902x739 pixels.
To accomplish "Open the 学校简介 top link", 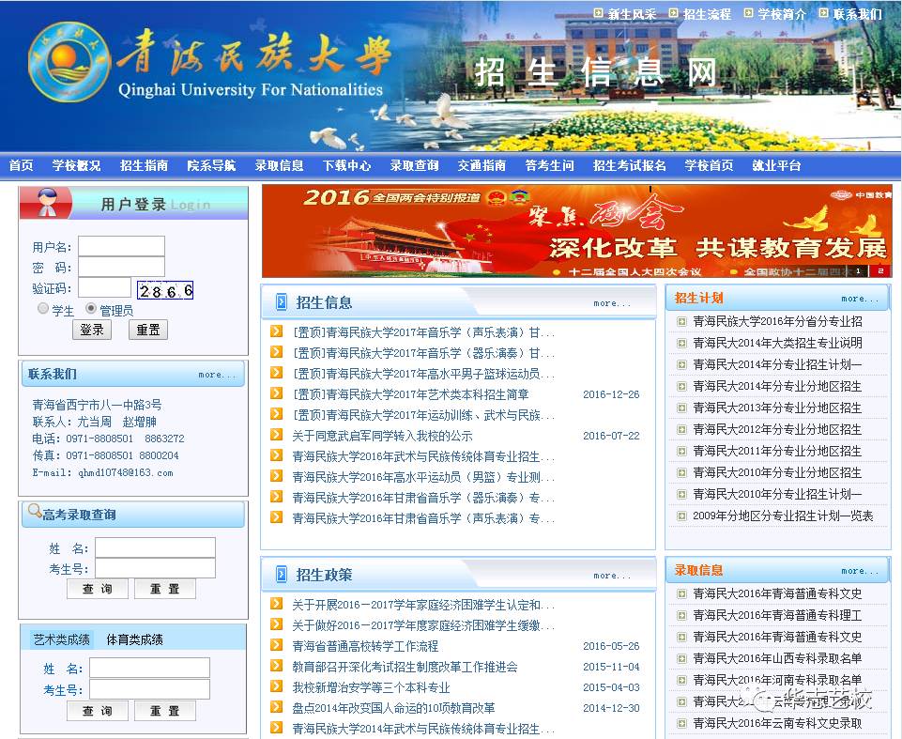I will pyautogui.click(x=782, y=14).
